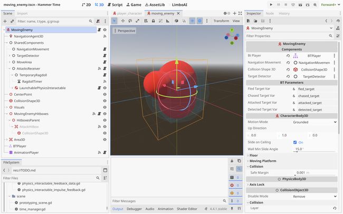Click the attach script icon in Scene dock

point(98,21)
